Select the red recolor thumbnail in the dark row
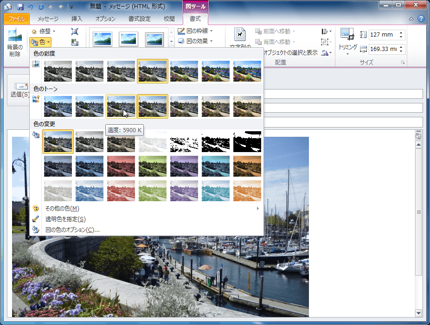 (x=121, y=166)
